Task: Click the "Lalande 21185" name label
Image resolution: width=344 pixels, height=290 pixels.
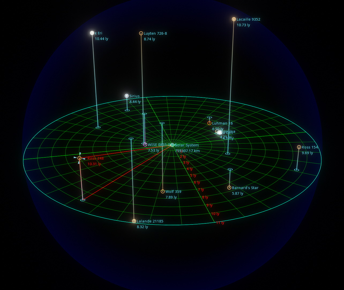Action: tap(150, 221)
